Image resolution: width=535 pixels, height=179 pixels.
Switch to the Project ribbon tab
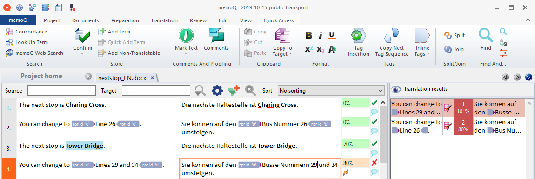[x=52, y=20]
